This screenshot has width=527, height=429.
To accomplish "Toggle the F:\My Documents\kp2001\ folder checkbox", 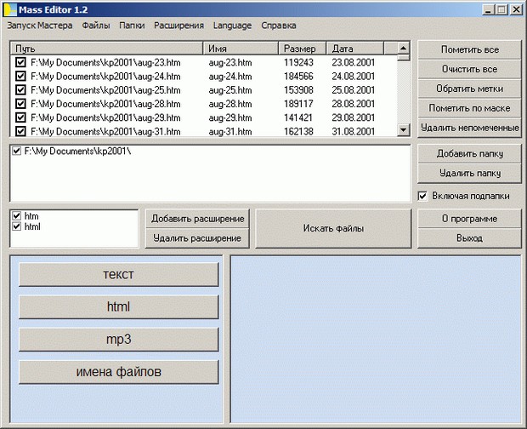I will [17, 151].
